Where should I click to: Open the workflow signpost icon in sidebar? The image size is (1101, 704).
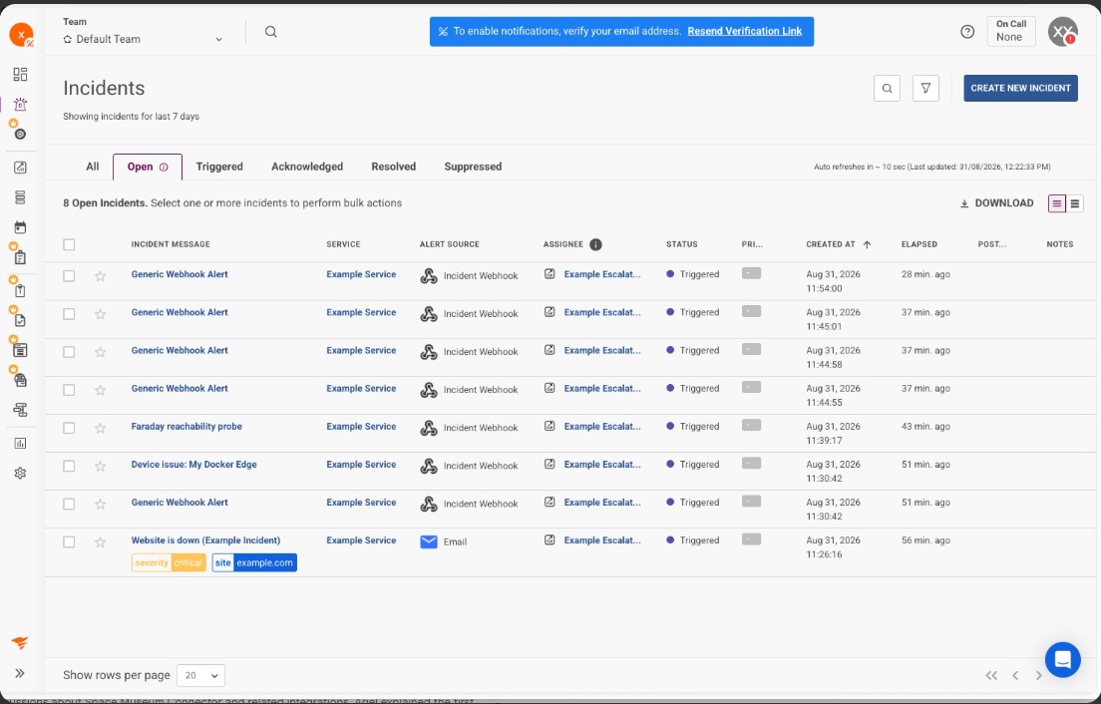pyautogui.click(x=20, y=410)
